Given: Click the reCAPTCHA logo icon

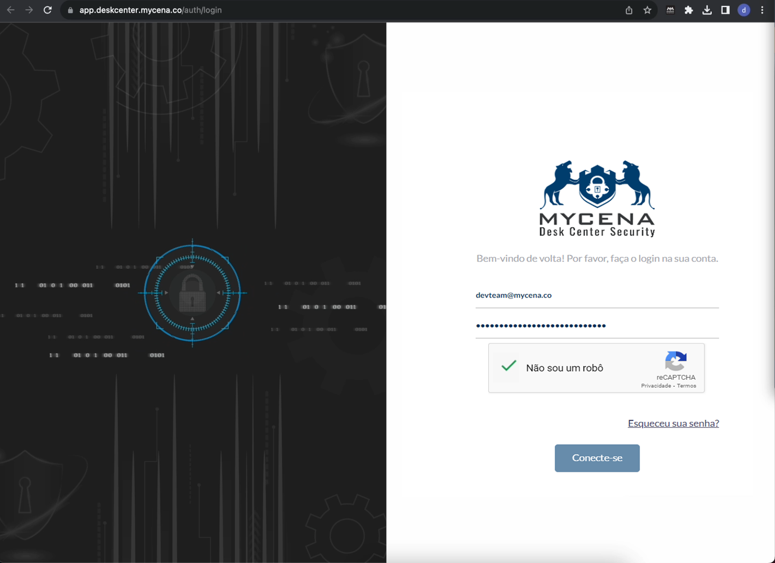Looking at the screenshot, I should pyautogui.click(x=676, y=361).
